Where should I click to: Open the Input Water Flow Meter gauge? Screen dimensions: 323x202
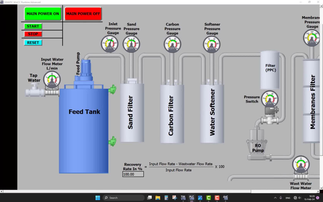tap(52, 79)
